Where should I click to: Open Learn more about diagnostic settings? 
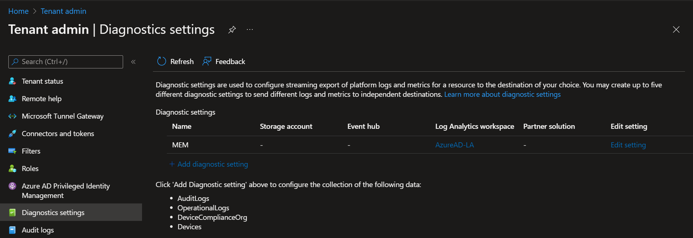point(502,94)
